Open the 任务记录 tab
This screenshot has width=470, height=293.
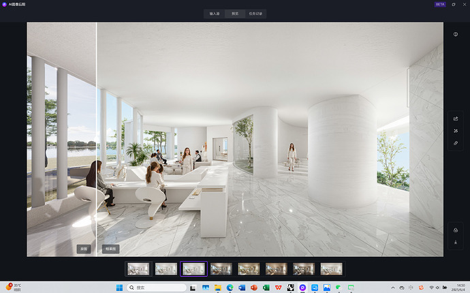click(x=256, y=14)
